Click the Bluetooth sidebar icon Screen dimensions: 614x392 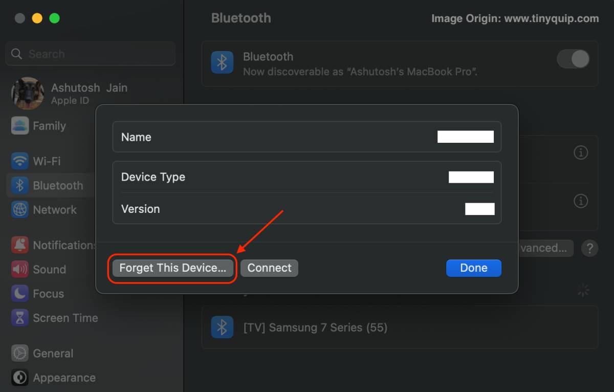tap(20, 185)
